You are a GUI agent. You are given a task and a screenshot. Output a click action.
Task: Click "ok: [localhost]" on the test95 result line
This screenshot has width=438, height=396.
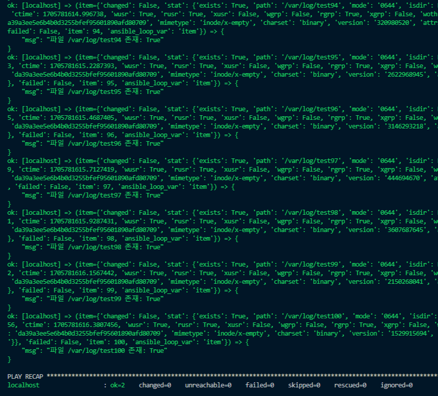tap(34, 57)
